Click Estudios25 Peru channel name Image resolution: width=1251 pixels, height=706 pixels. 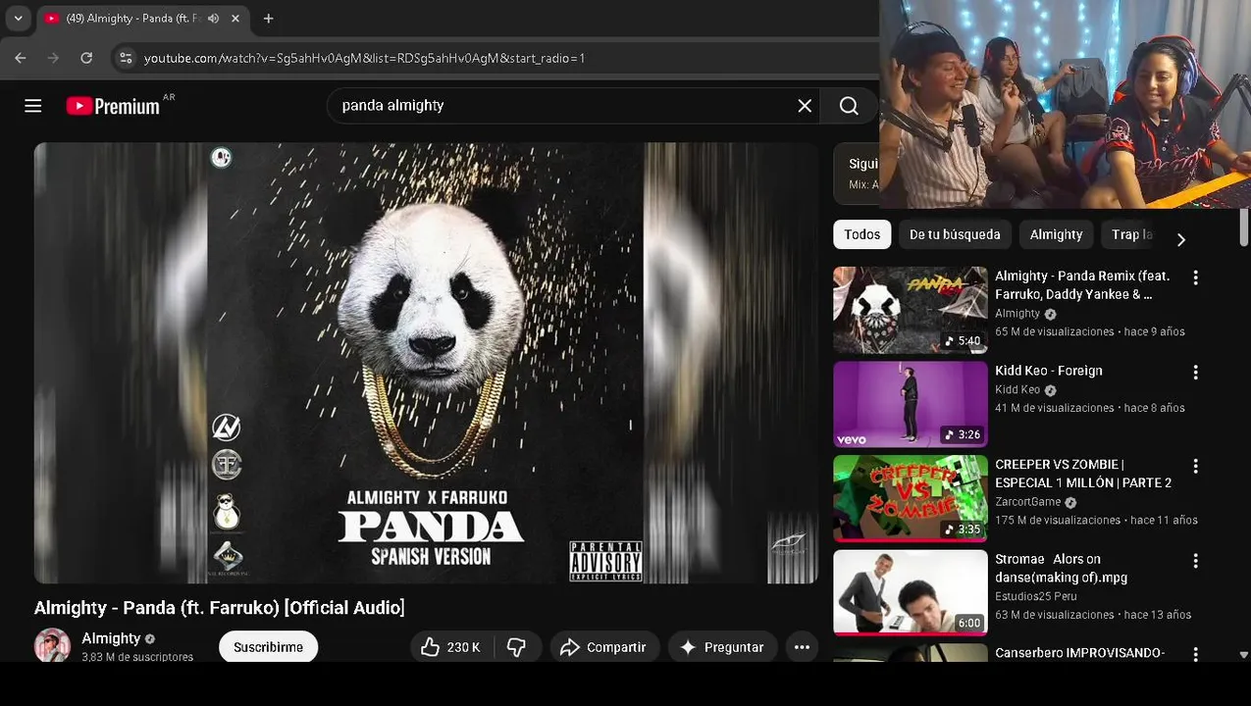pyautogui.click(x=1036, y=596)
